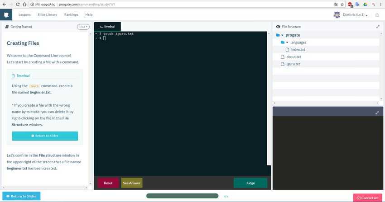Click the terminal vertical scrollbar
This screenshot has height=202, width=385.
(269, 99)
